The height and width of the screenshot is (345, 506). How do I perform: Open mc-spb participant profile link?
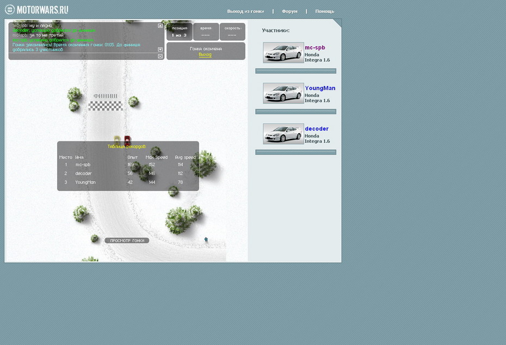[315, 47]
